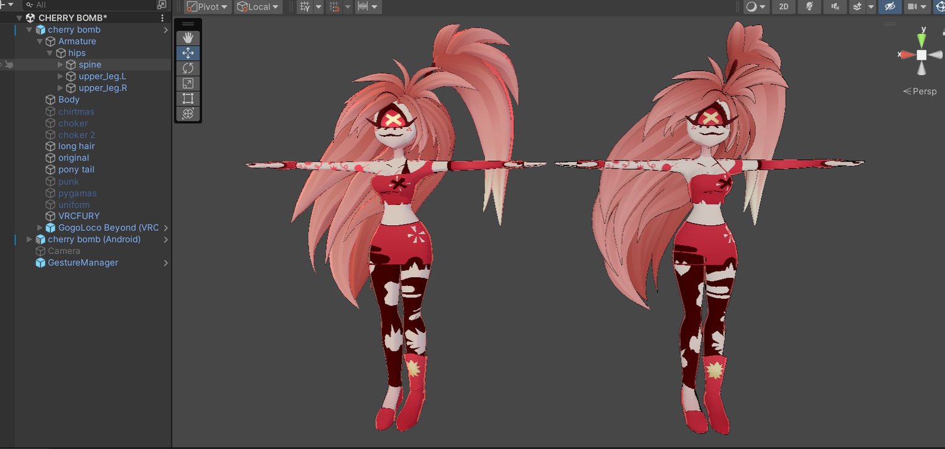Collapse the CHERRY BOMB scene
945x449 pixels.
[19, 18]
